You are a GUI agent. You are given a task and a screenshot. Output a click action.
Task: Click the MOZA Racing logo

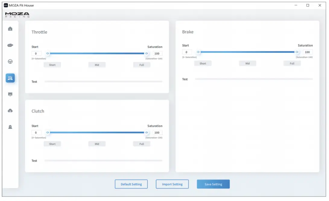[x=17, y=15]
